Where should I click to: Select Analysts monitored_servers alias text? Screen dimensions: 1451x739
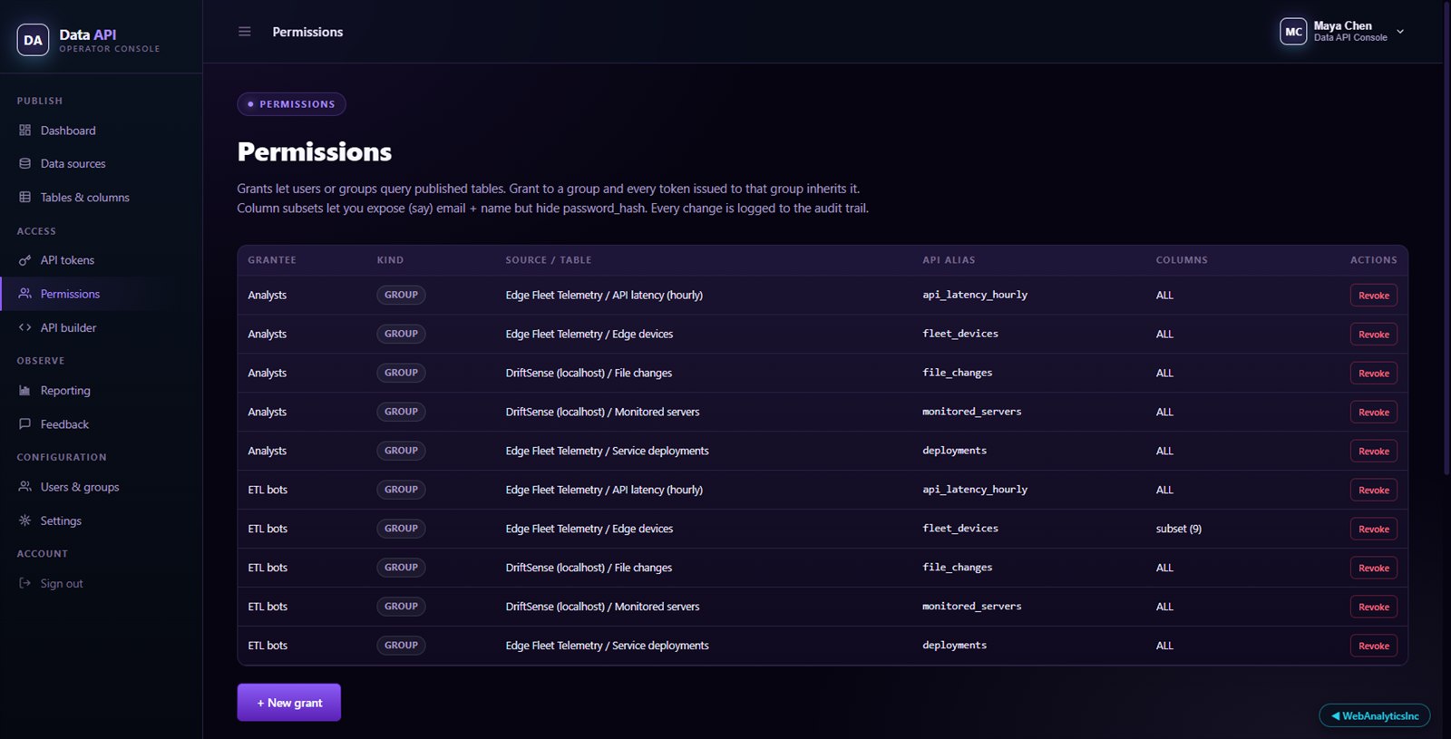coord(972,412)
